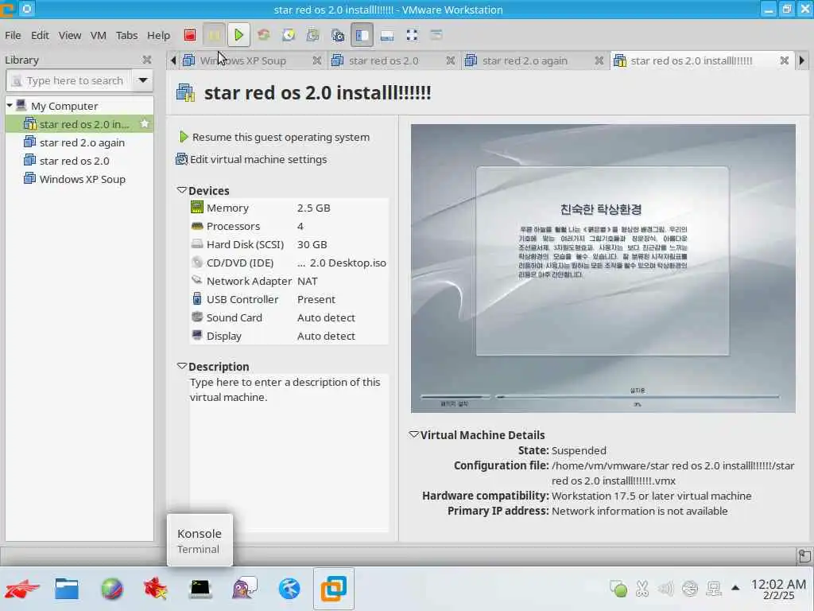Click the red Power Off toolbar button

tap(189, 35)
